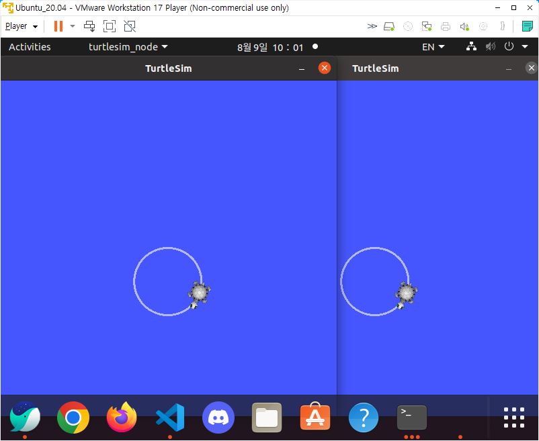
Task: Click the muted volume icon
Action: [490, 46]
